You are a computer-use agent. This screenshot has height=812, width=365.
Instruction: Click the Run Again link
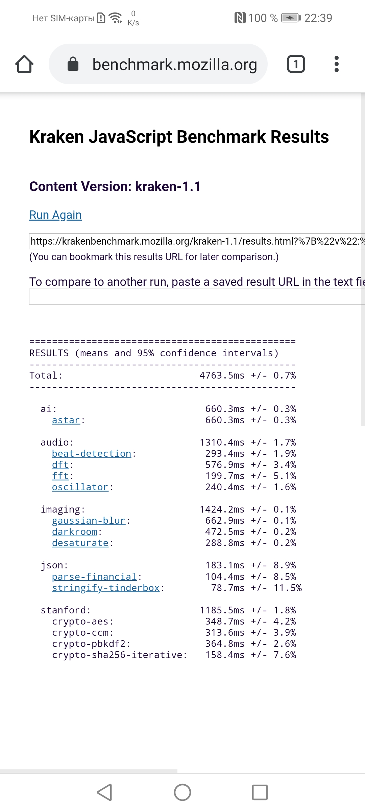55,215
